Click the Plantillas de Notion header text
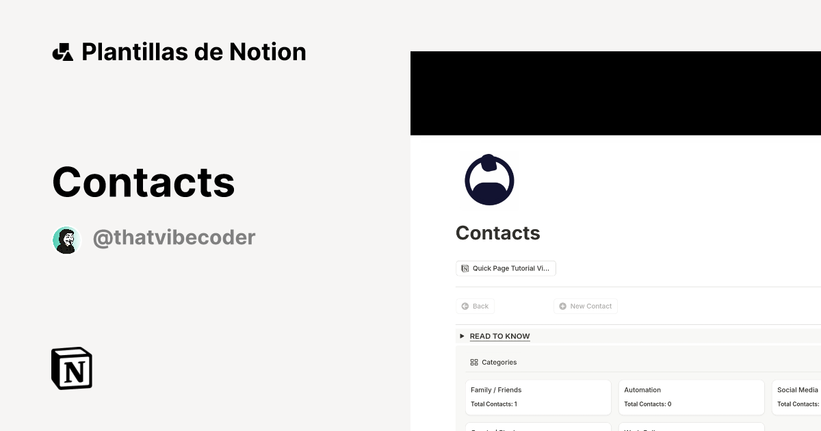Viewport: 821px width, 431px height. (x=194, y=51)
